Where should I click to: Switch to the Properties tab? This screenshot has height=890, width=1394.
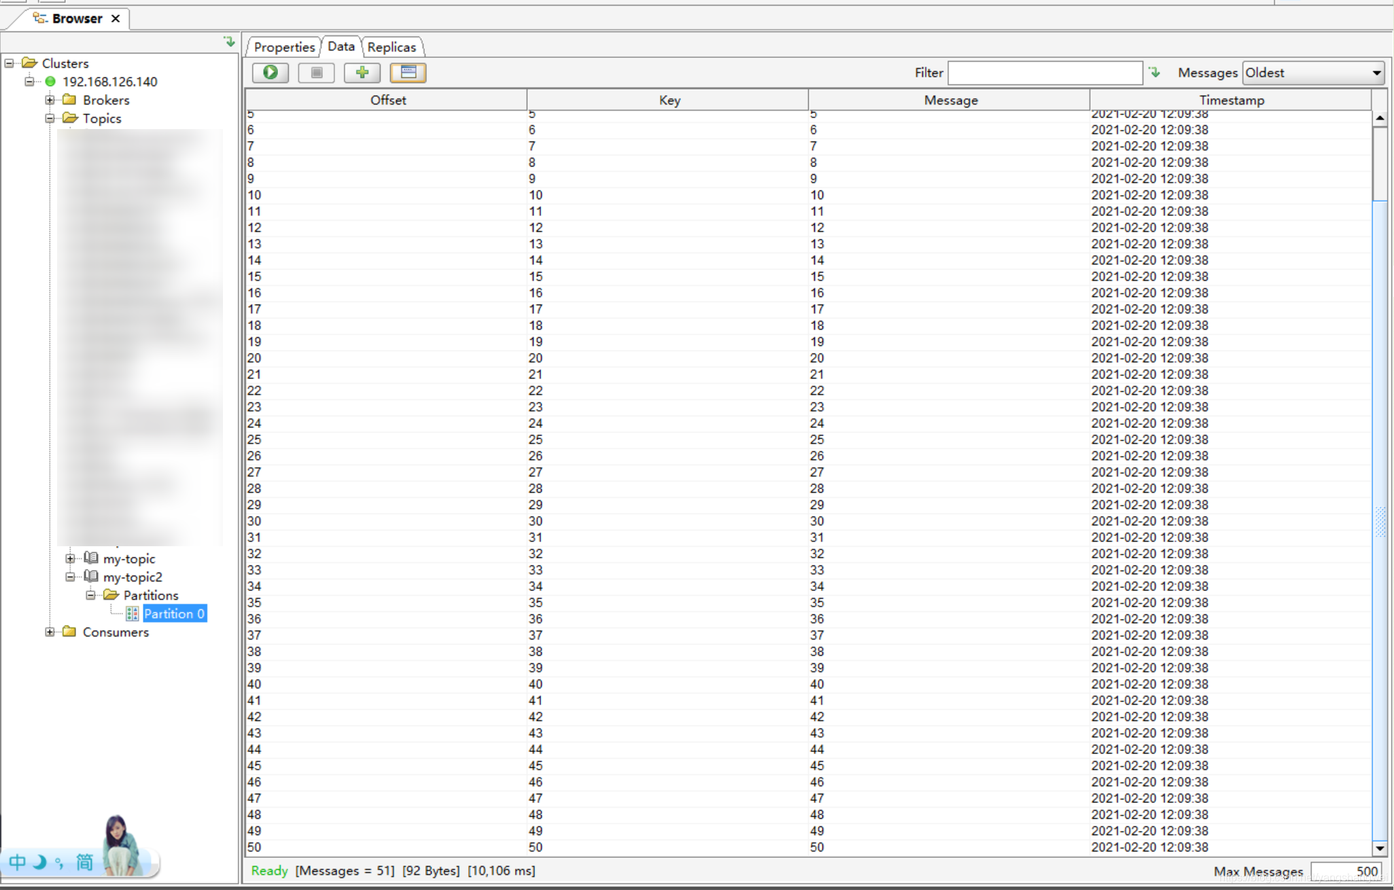pyautogui.click(x=284, y=47)
